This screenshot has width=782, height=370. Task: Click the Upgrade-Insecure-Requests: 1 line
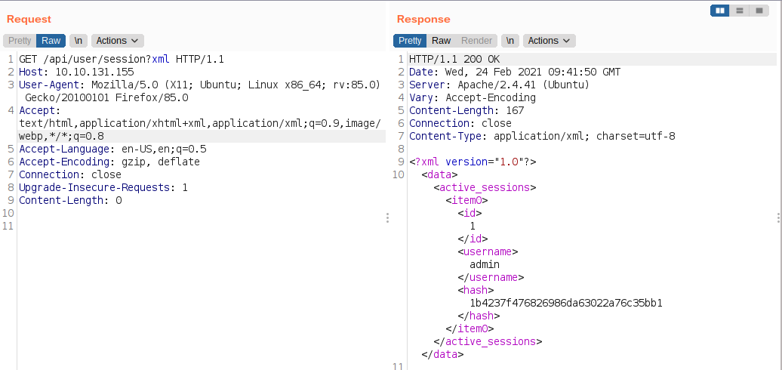pyautogui.click(x=103, y=188)
